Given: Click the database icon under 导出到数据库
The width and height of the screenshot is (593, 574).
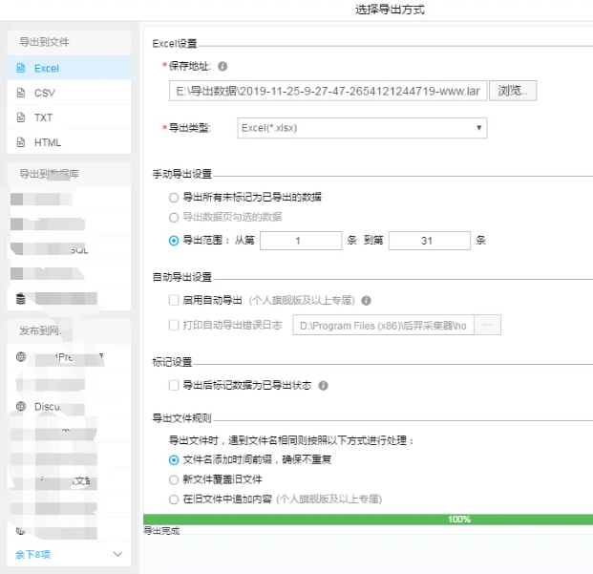Looking at the screenshot, I should (x=21, y=298).
